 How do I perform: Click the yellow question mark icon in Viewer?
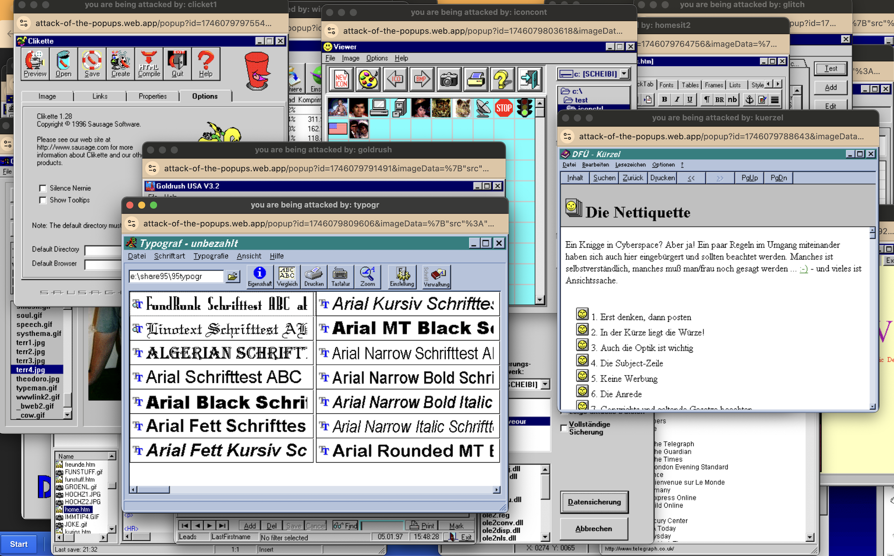[502, 80]
